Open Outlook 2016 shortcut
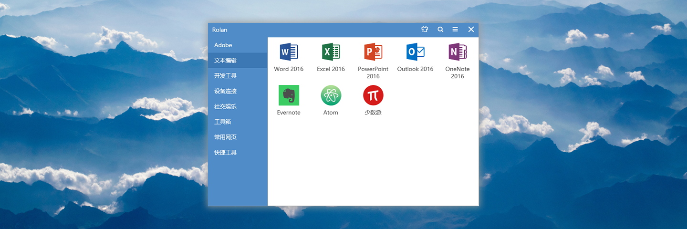This screenshot has height=229, width=687. click(415, 52)
